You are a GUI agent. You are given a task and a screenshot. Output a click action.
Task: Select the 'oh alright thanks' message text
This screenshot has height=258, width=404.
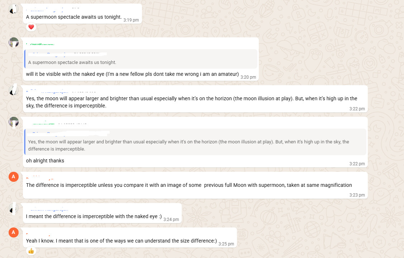point(45,161)
